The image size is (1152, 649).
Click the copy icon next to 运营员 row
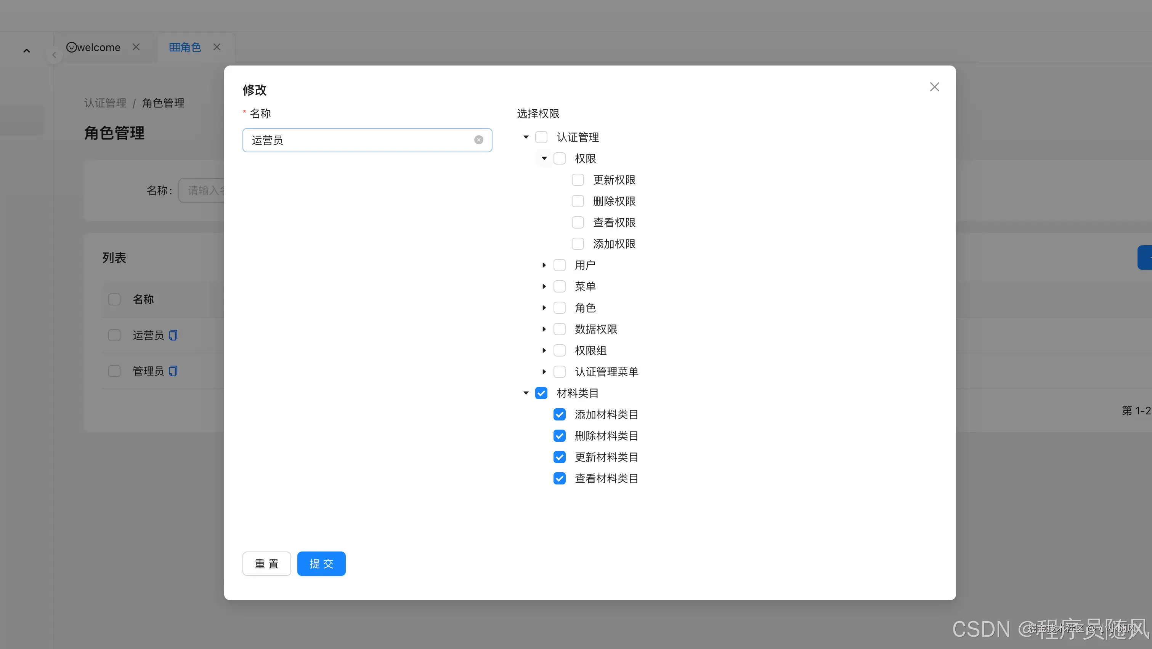(173, 335)
